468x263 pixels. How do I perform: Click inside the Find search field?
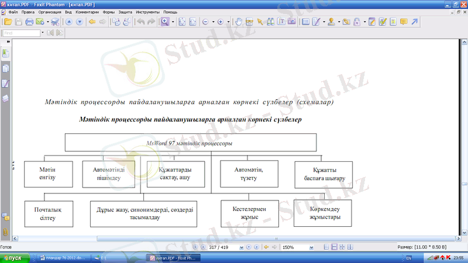click(x=20, y=33)
